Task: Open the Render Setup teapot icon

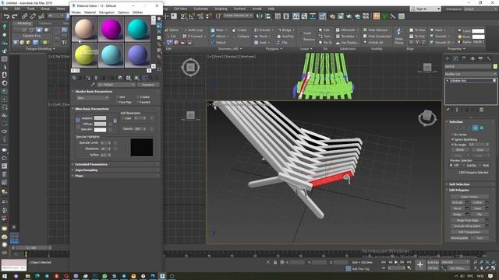Action: 332,16
